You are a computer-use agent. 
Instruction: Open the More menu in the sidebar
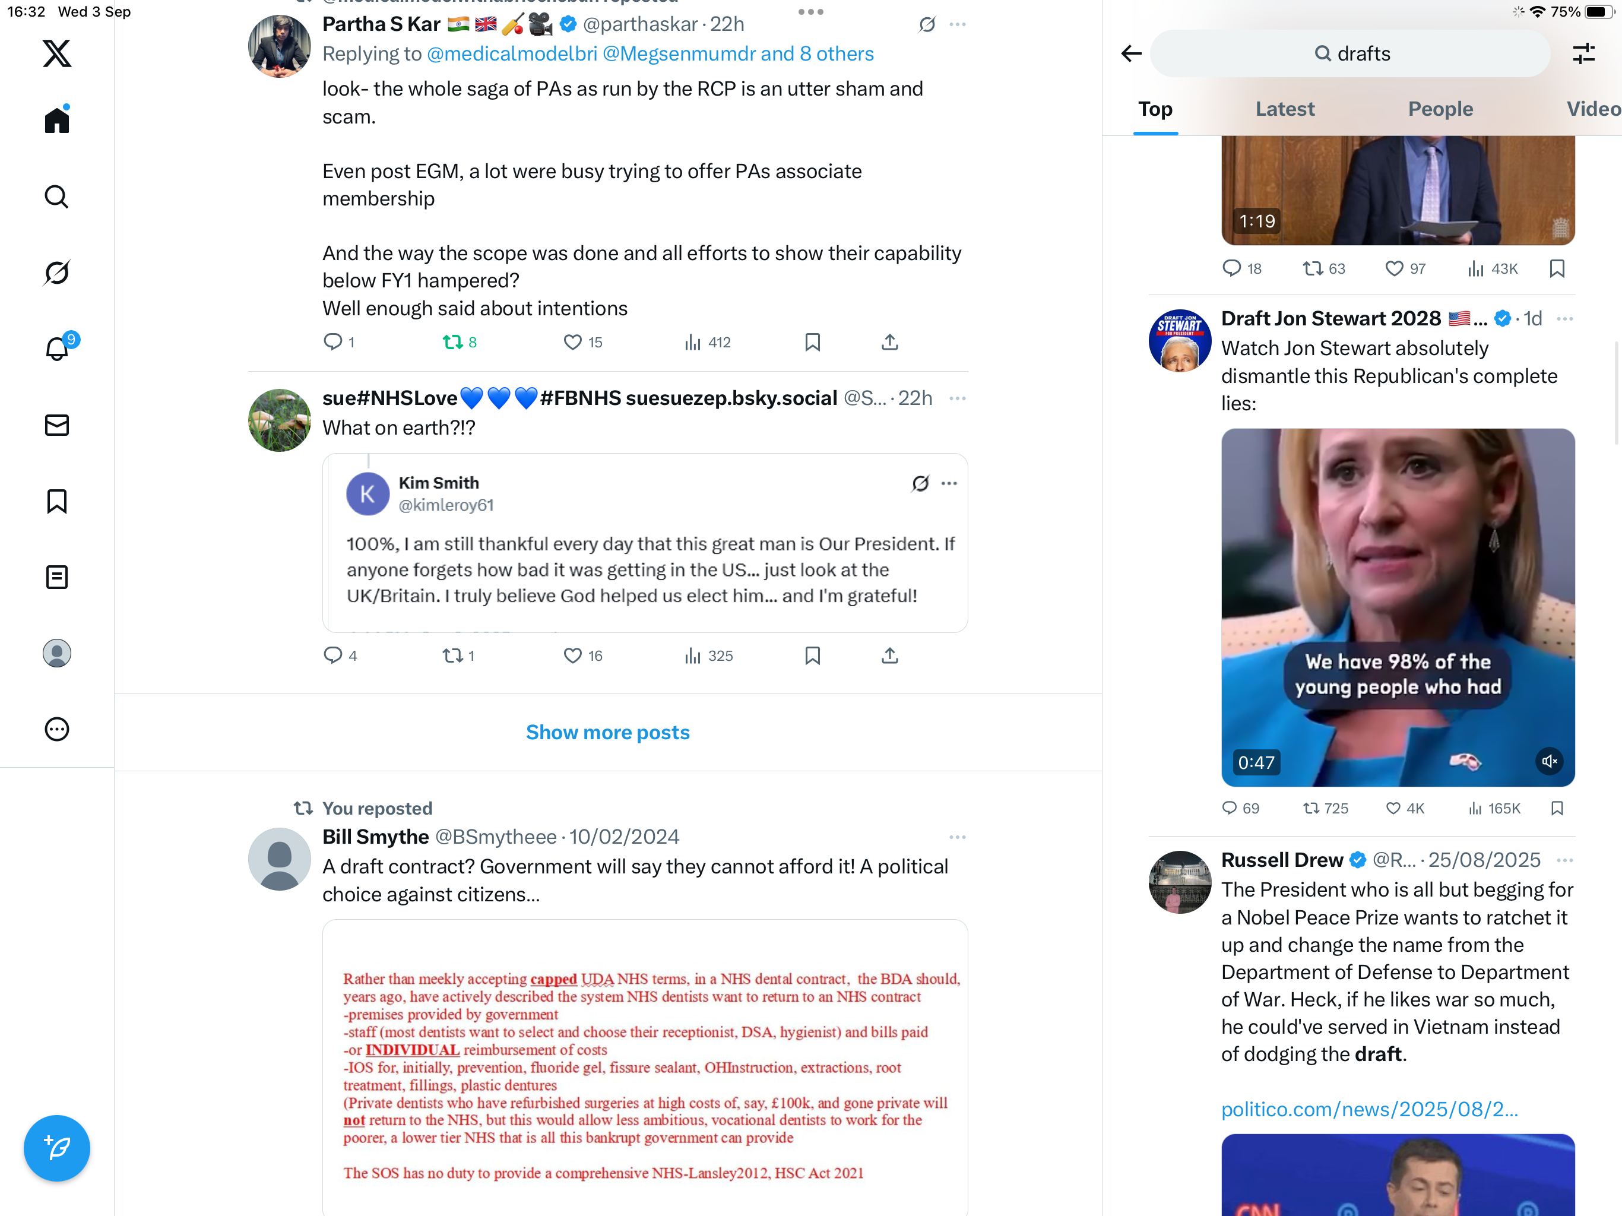56,729
